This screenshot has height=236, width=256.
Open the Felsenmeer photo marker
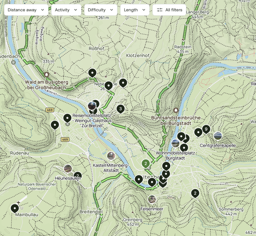pyautogui.click(x=152, y=199)
